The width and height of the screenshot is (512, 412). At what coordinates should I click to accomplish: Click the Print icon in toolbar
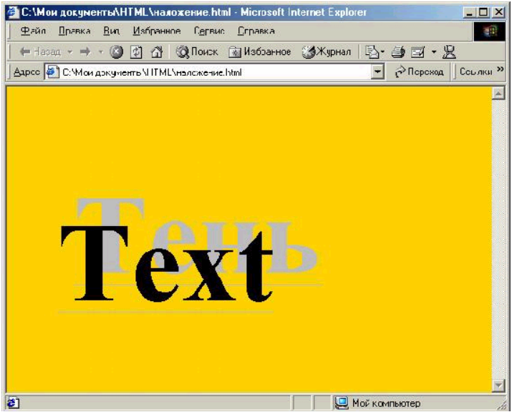point(398,52)
